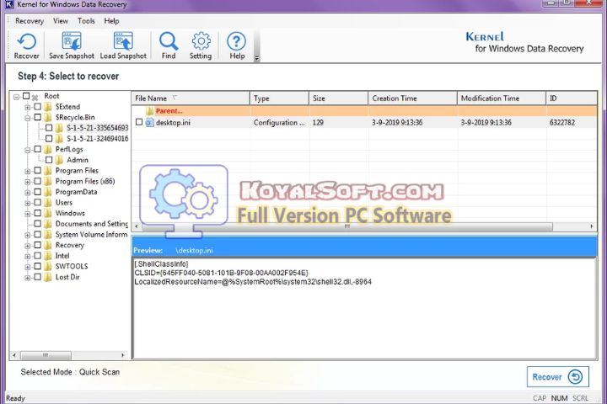
Task: Click the $Recycle.Bin folder icon
Action: click(47, 117)
